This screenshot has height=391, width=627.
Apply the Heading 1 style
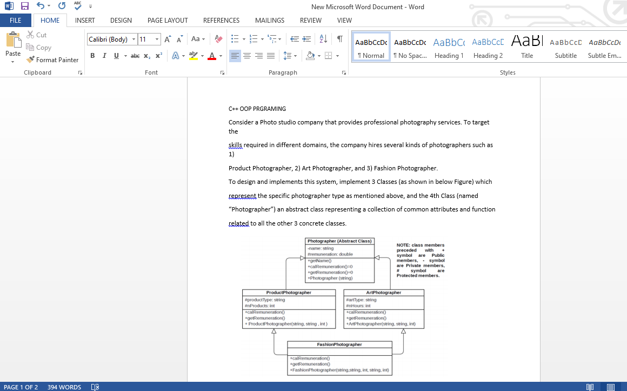click(449, 47)
